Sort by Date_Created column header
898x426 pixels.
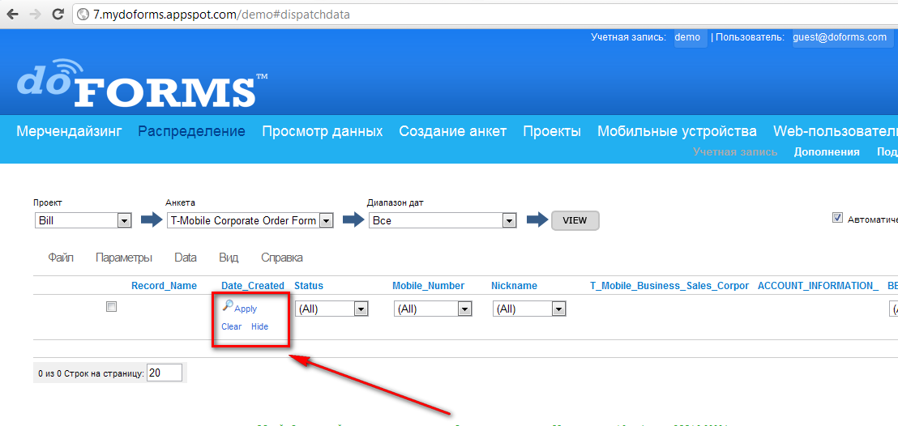click(x=253, y=286)
